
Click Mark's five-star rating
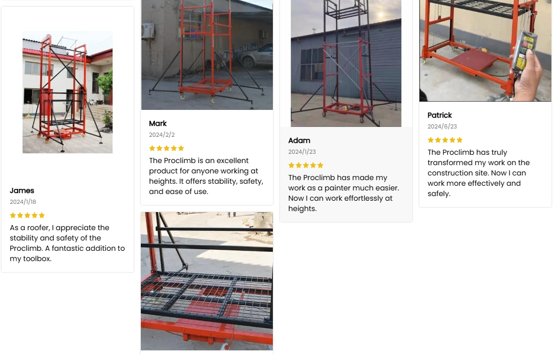[167, 148]
